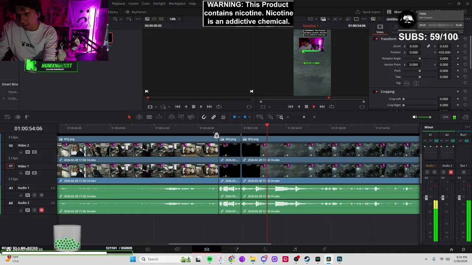
Task: Reset the Crop Left parameter
Action: tap(465, 99)
